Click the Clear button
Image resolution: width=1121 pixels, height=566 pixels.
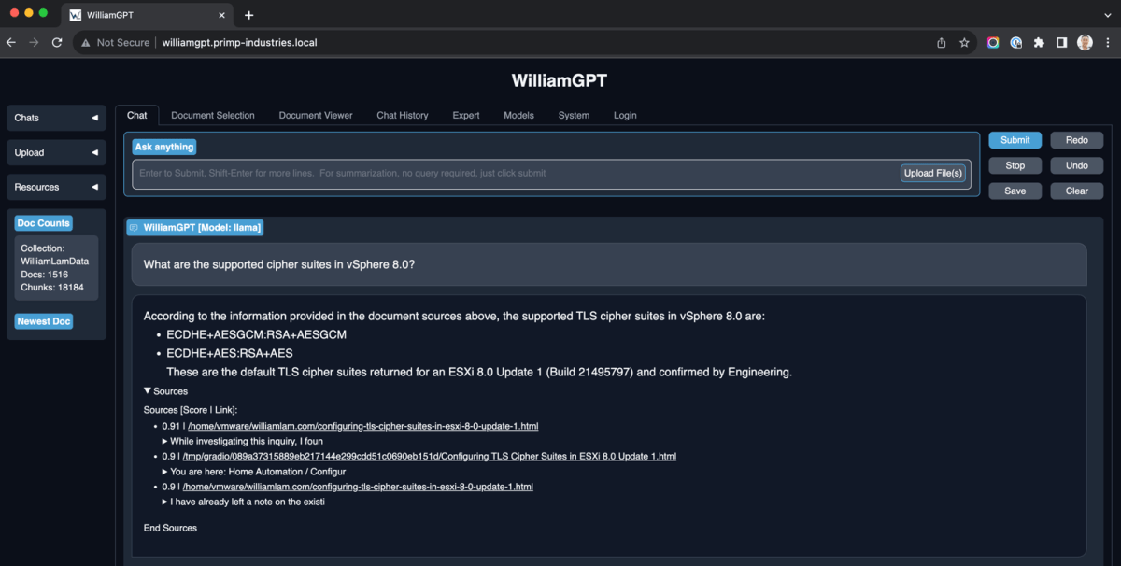(x=1077, y=191)
